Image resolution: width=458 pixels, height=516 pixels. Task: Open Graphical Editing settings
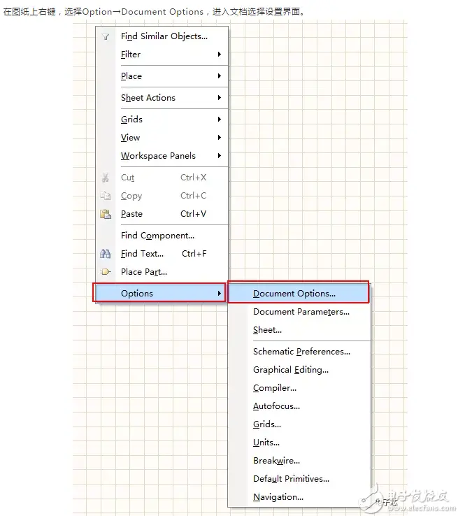(299, 370)
